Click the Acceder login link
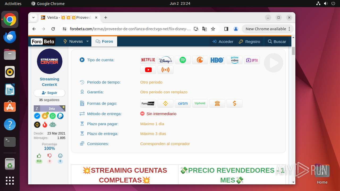The image size is (340, 191). [x=223, y=42]
